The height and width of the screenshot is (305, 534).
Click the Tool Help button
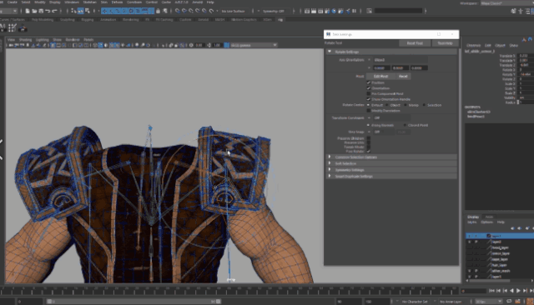445,43
